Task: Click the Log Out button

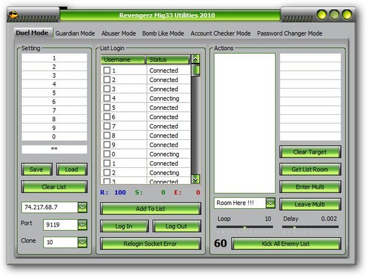Action: pos(177,226)
